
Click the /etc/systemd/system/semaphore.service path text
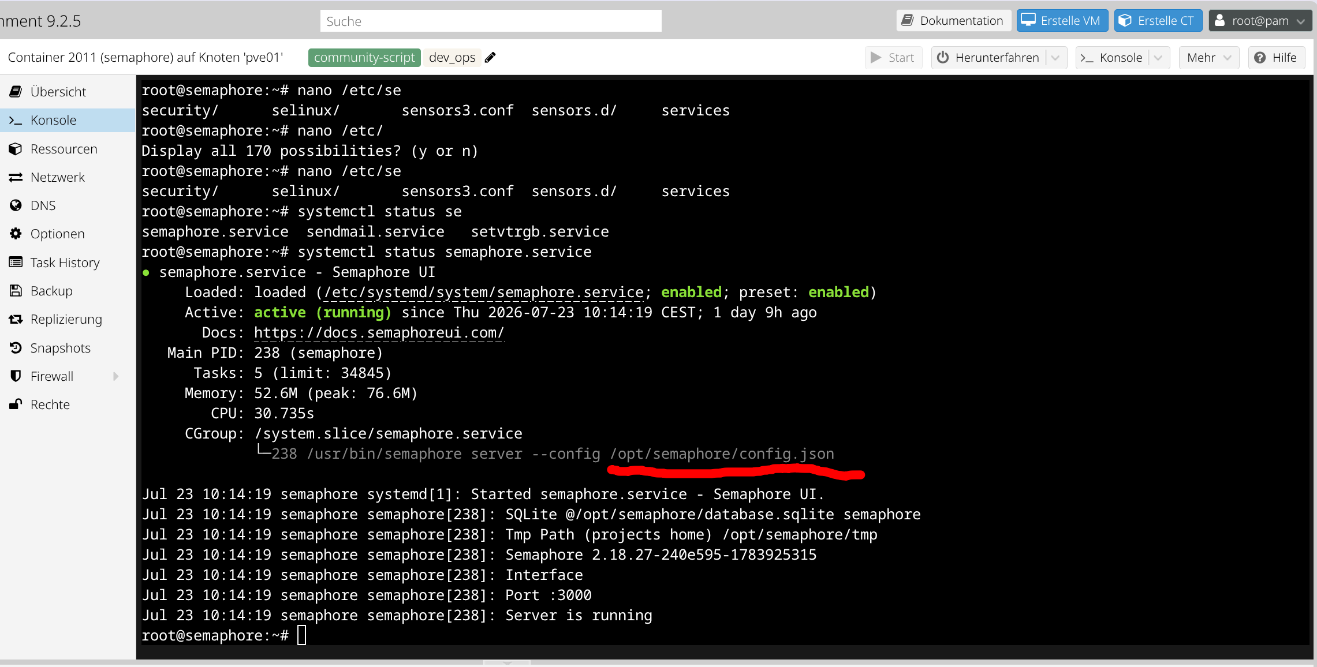(x=484, y=293)
